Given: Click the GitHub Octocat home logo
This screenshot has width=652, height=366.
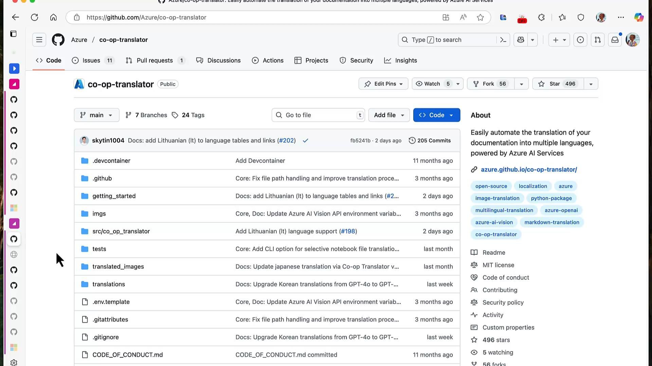Looking at the screenshot, I should coord(58,40).
